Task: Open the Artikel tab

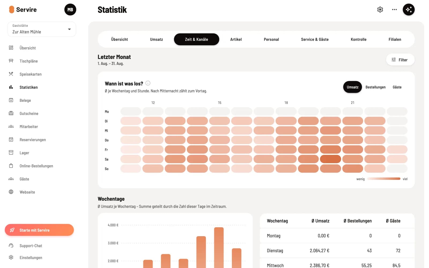Action: point(236,39)
